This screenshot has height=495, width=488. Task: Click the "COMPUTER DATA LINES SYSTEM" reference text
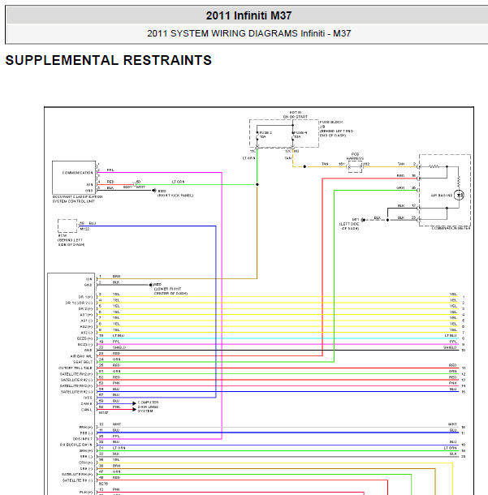[148, 407]
